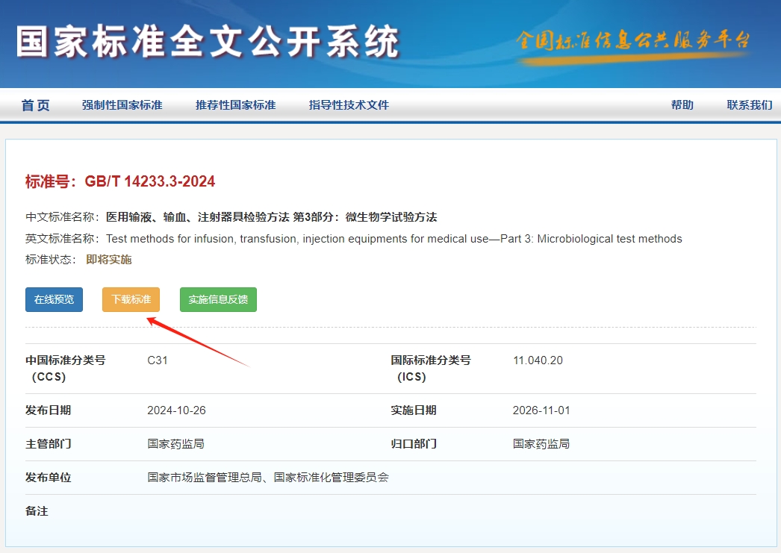Click the 首页 navigation tab
The image size is (781, 553).
(x=35, y=105)
